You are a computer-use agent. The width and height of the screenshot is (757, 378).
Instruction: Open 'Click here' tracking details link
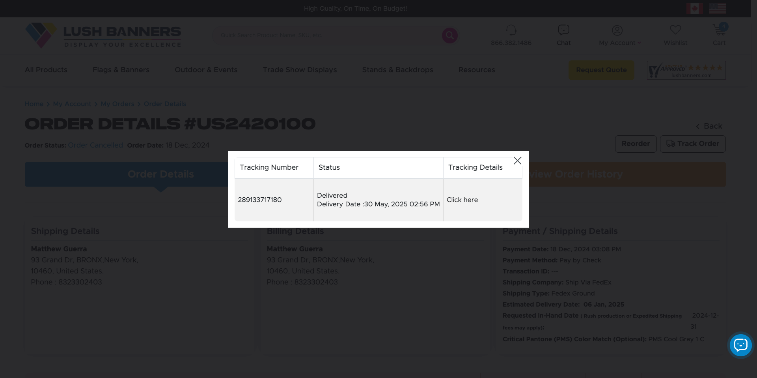462,200
